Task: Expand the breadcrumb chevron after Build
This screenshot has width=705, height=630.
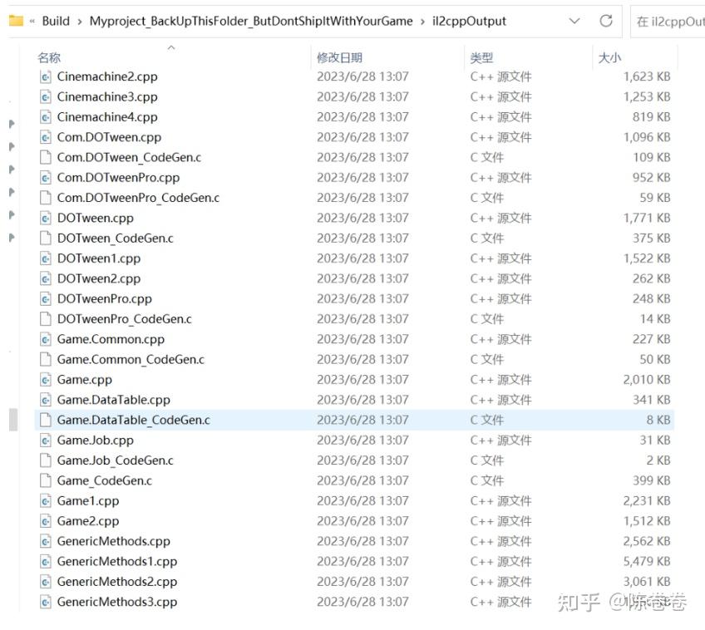Action: point(80,22)
